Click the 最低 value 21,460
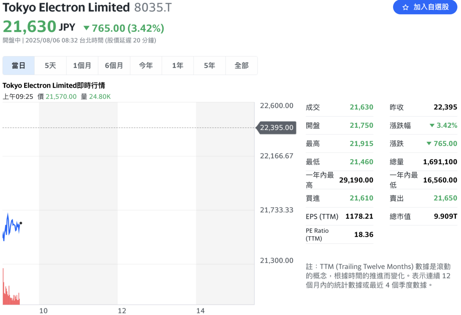Viewport: 461px width, 315px height. 362,162
